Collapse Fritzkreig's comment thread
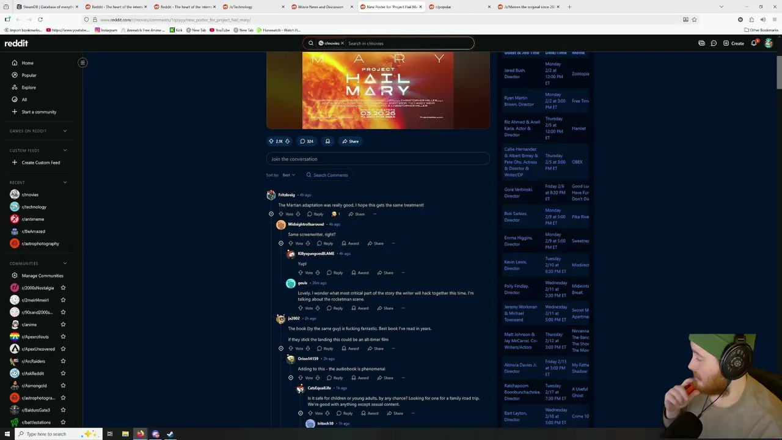Viewport: 782px width, 440px height. click(x=271, y=214)
